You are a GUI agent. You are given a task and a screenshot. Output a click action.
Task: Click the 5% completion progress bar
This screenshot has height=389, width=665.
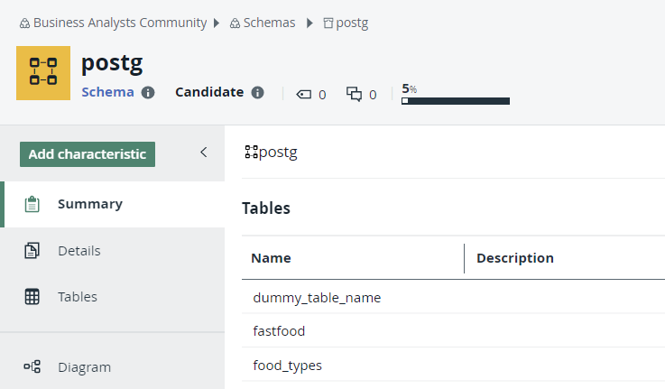tap(455, 100)
